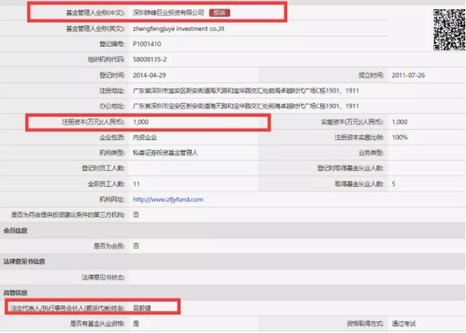Select the registration number P1001410
Viewport: 466px width, 333px height.
[149, 43]
